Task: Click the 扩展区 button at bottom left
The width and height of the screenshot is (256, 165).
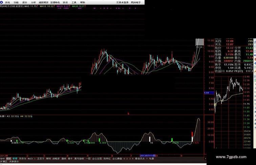Action: click(x=4, y=161)
